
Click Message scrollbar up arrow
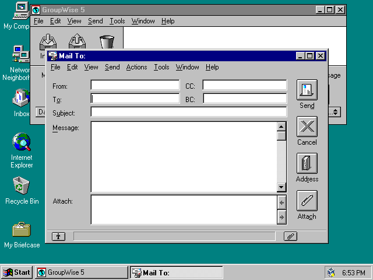coord(281,127)
